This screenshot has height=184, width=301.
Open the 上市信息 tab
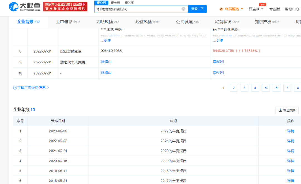click(x=68, y=22)
